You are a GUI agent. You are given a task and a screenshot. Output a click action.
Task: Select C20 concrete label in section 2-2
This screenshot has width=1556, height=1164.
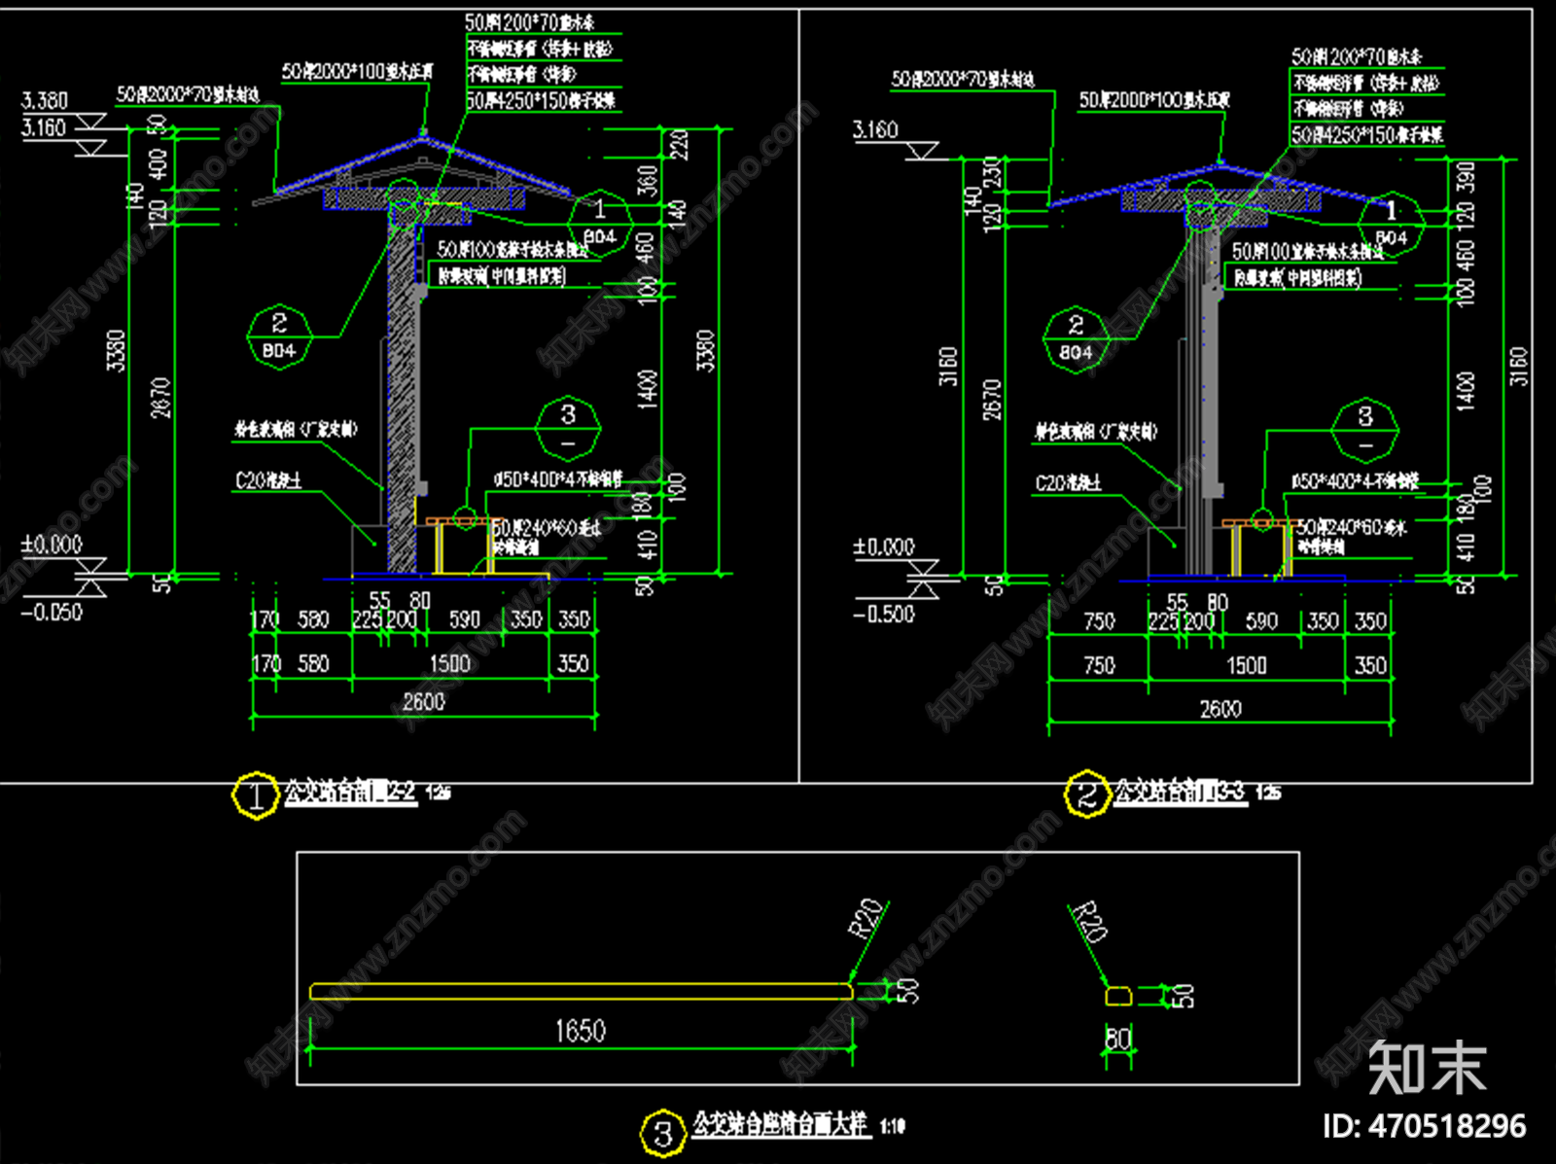pyautogui.click(x=268, y=480)
